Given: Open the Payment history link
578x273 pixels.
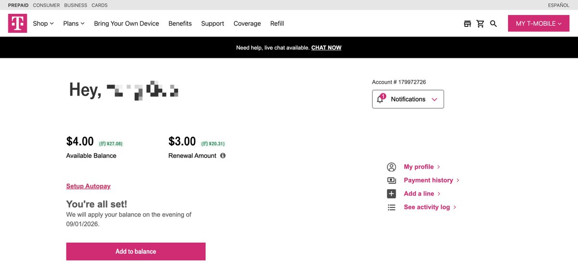Looking at the screenshot, I should coord(432,180).
